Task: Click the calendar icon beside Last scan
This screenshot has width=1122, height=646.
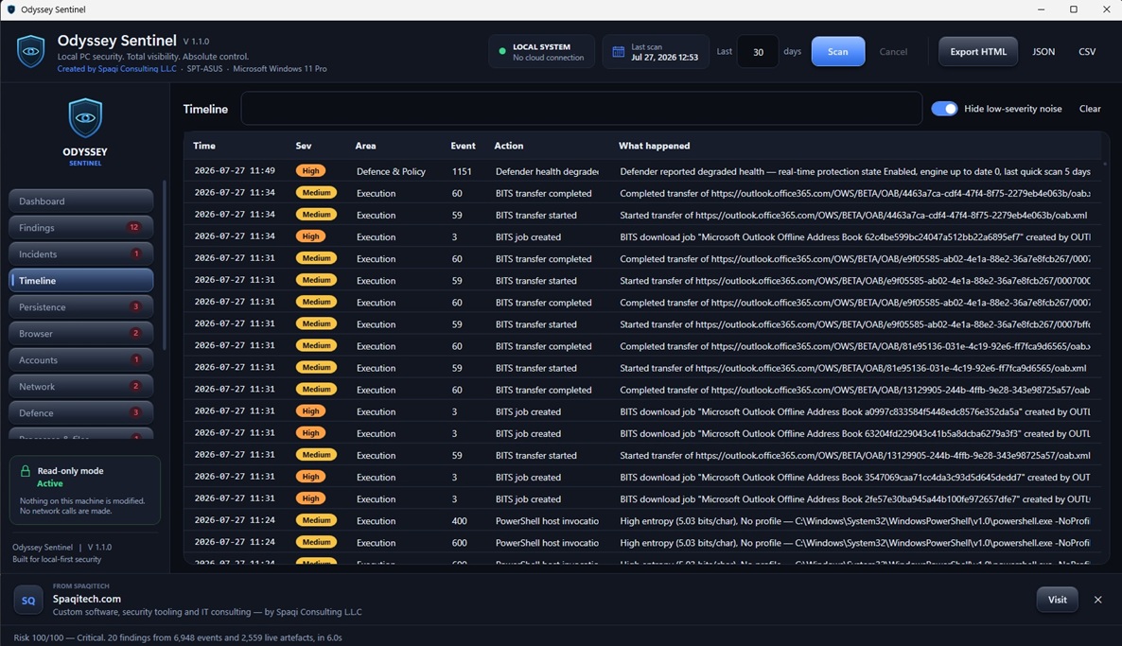Action: click(x=619, y=51)
